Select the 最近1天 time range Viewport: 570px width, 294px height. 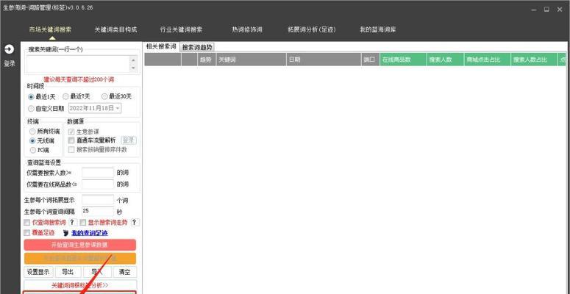click(41, 97)
